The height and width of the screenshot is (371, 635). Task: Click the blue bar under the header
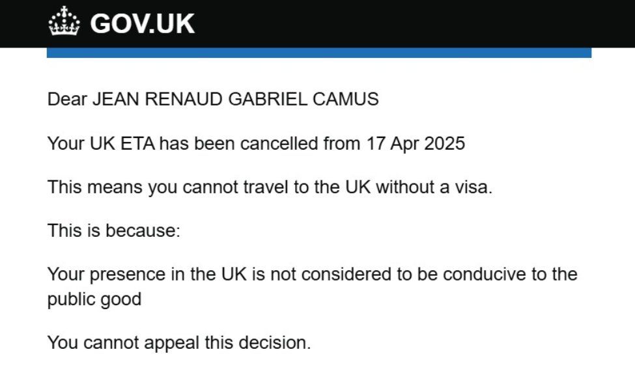coord(318,53)
